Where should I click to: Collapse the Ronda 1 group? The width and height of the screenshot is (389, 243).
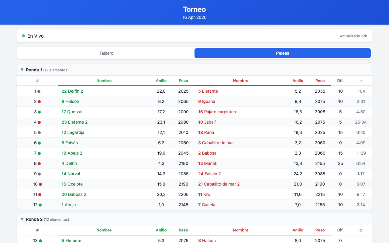tap(22, 70)
